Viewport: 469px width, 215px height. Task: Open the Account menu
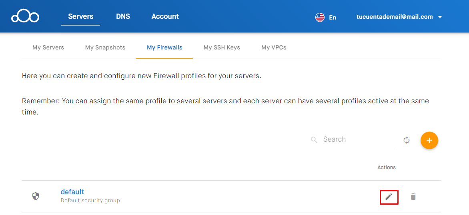[165, 16]
